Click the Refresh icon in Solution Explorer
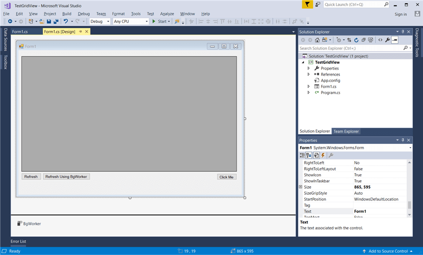 point(356,40)
